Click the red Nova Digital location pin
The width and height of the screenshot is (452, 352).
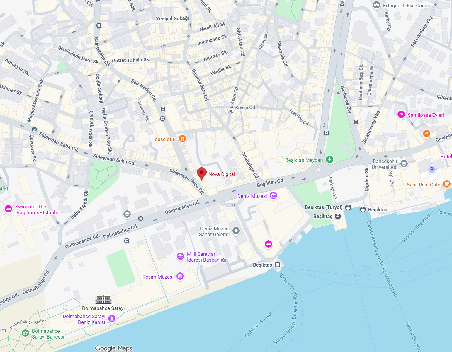(202, 174)
